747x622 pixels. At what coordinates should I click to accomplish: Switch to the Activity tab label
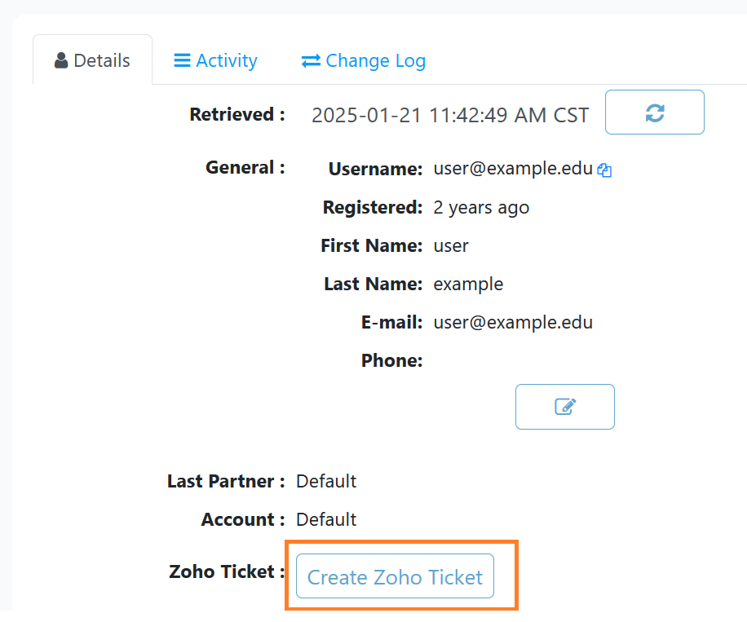[x=227, y=60]
